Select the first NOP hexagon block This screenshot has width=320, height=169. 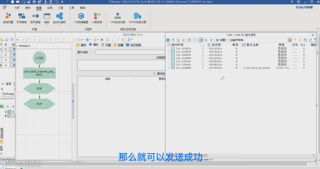click(x=39, y=88)
